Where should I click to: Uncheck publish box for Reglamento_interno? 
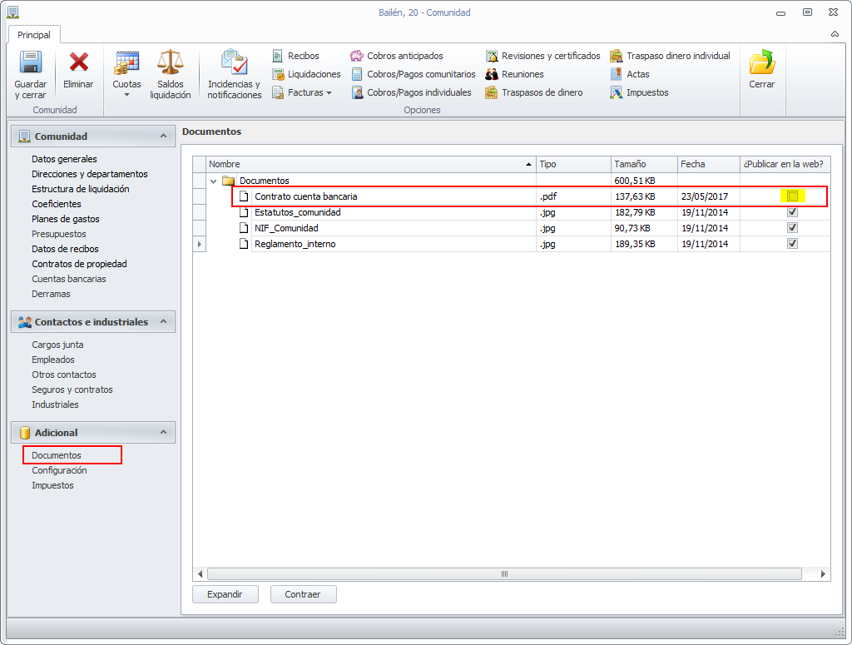pos(792,244)
